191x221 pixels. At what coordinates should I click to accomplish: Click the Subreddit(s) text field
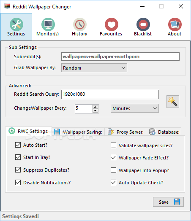pyautogui.click(x=120, y=57)
